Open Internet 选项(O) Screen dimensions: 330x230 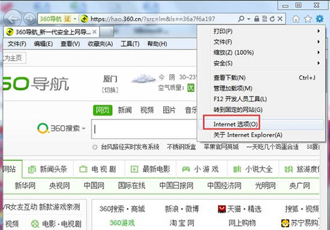pos(261,124)
